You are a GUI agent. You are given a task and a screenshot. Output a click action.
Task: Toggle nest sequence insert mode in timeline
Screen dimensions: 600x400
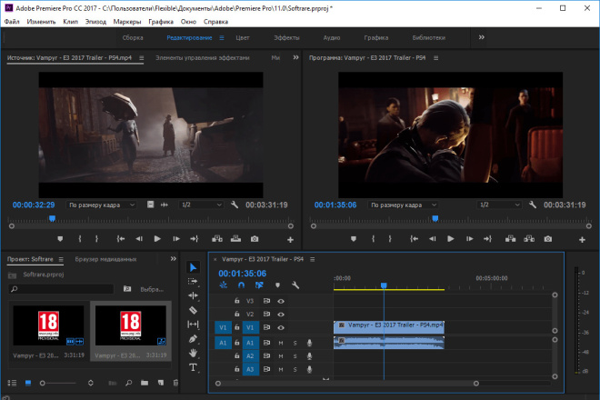(223, 285)
